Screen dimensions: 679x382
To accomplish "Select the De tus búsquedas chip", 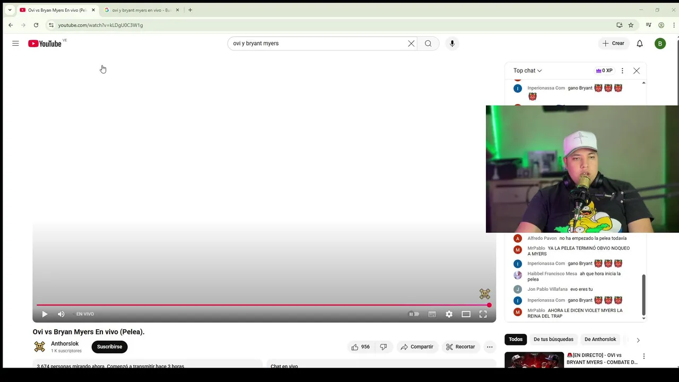I will point(553,340).
